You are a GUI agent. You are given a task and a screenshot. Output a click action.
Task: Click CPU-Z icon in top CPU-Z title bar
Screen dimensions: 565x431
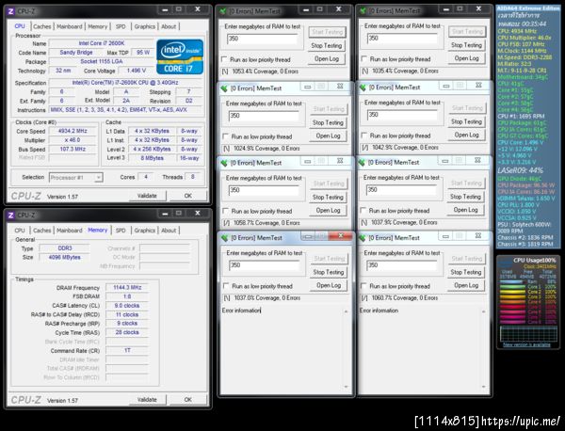[10, 11]
